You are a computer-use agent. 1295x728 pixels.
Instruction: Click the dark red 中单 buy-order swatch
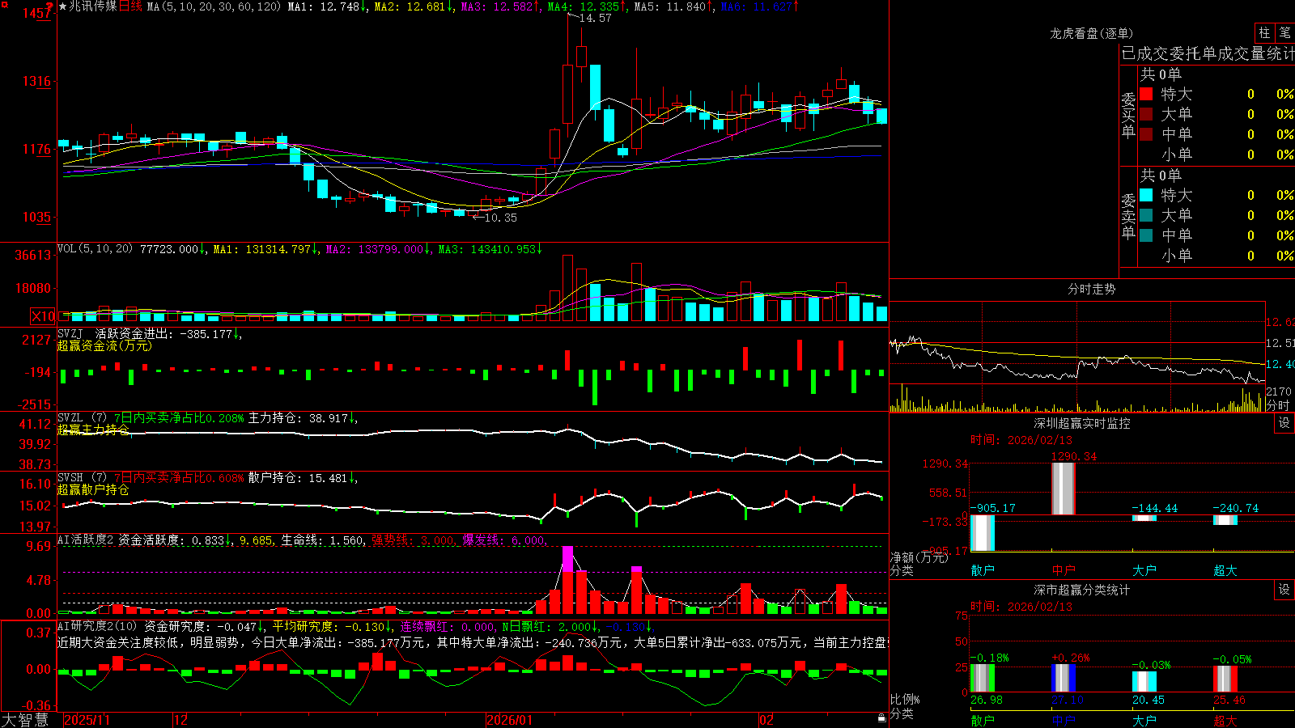click(1146, 134)
